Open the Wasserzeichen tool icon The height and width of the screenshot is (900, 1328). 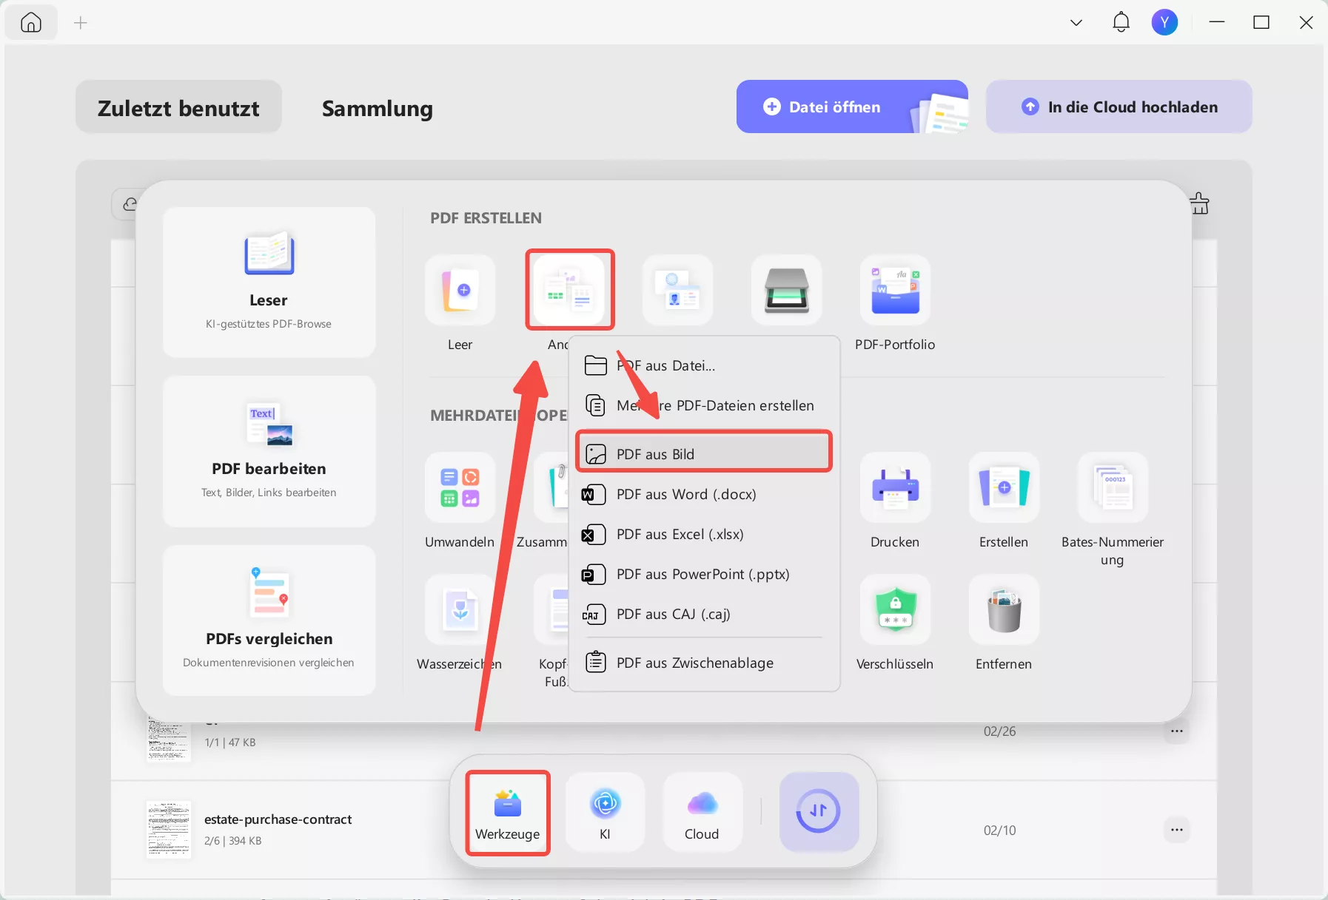(460, 609)
